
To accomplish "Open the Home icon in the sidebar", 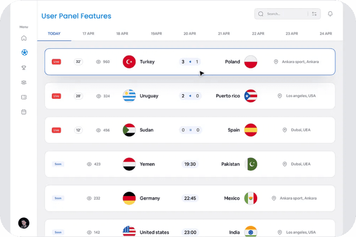I will point(24,38).
